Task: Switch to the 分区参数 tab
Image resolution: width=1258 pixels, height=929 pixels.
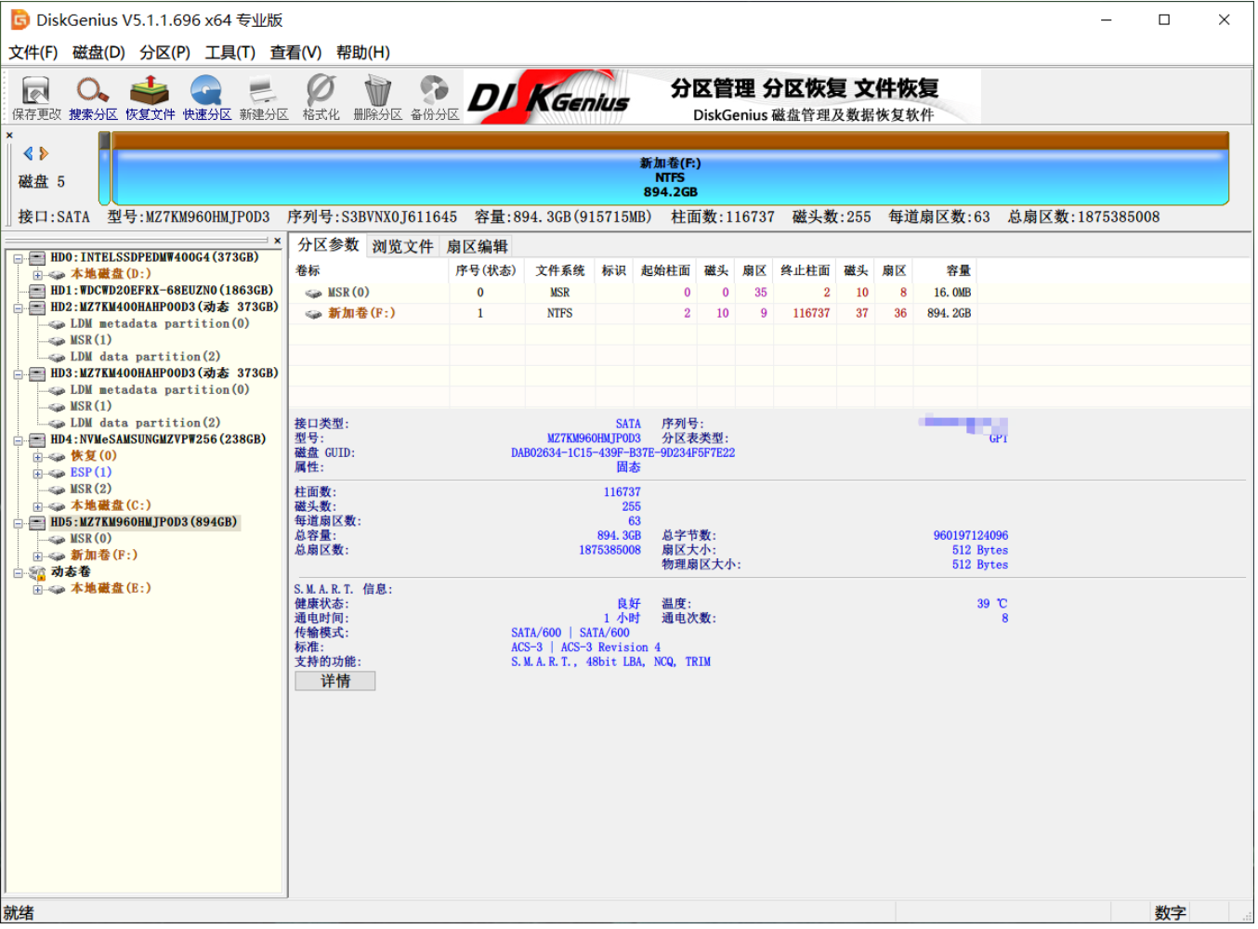Action: [x=328, y=245]
